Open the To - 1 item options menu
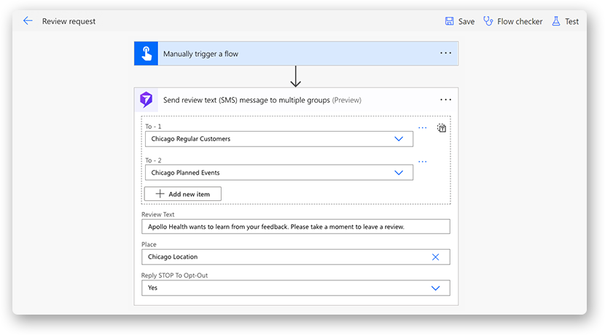Viewport: 605px width, 335px height. [422, 127]
